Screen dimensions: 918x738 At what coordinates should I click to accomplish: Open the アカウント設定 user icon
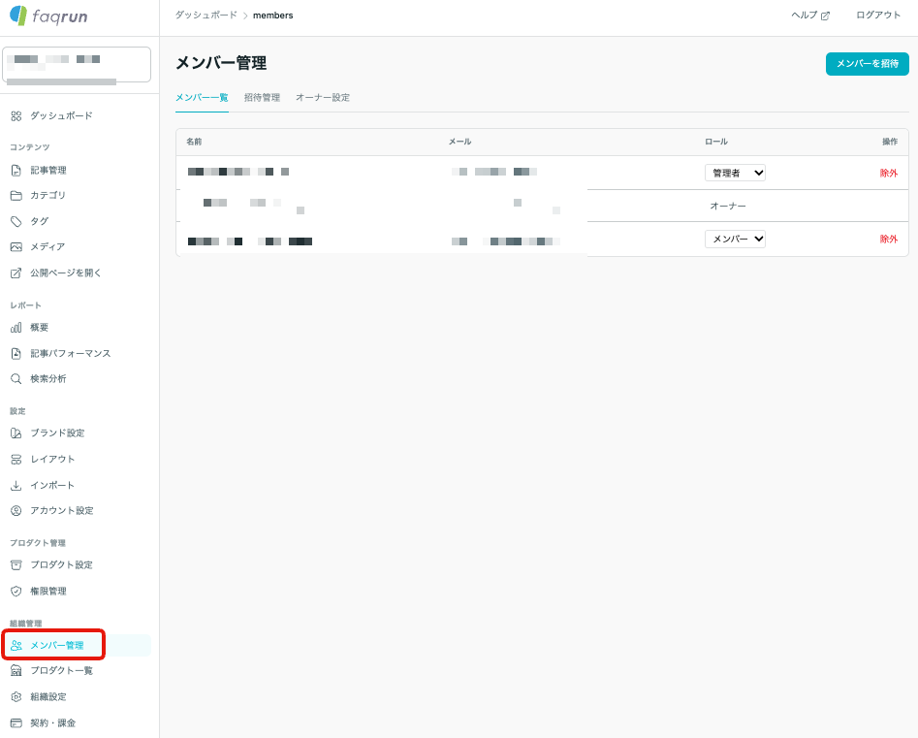(16, 511)
